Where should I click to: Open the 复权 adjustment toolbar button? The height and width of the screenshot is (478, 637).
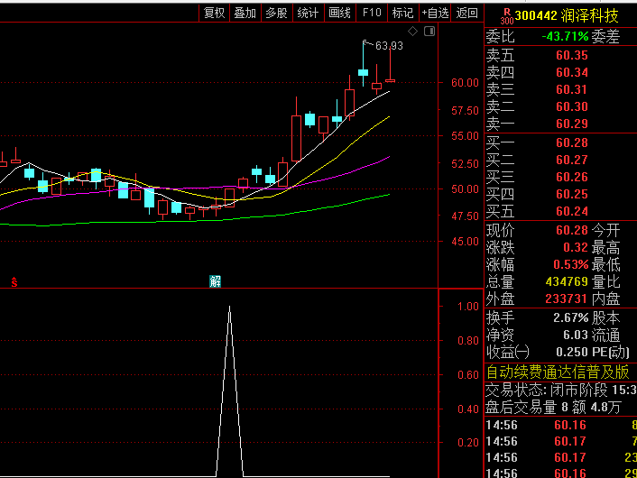[214, 13]
